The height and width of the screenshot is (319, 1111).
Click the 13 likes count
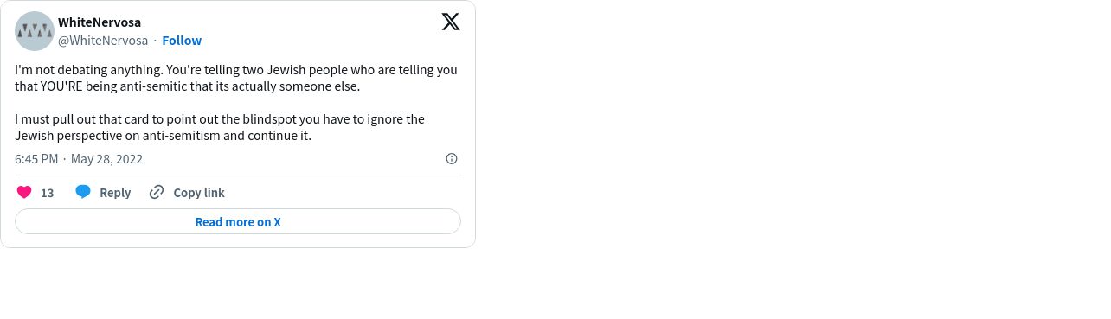click(48, 193)
